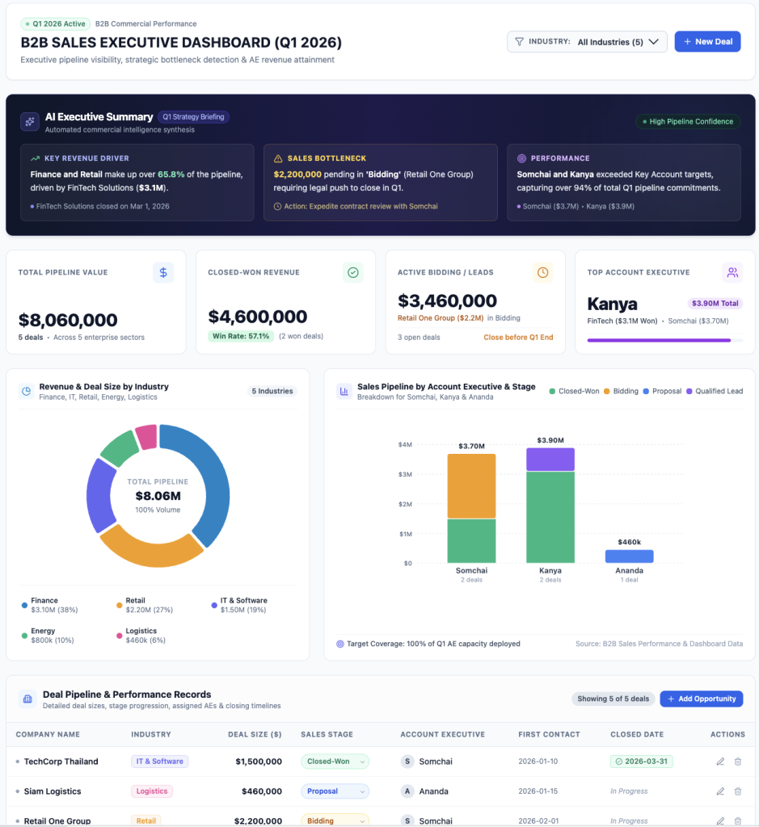
Task: Toggle the Proposal legend series
Action: click(x=663, y=392)
